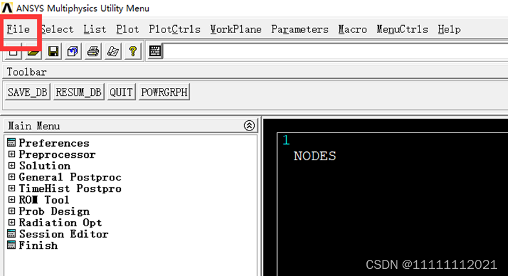Viewport: 508px width, 276px height.
Task: Click the QUIT toolbar button
Action: [x=121, y=92]
